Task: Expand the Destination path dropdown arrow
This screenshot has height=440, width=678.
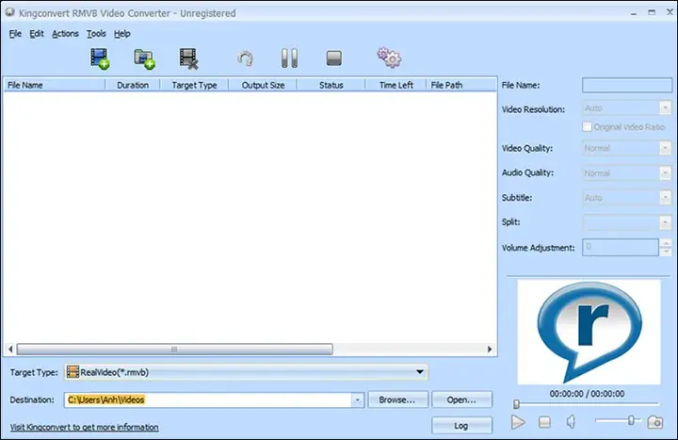Action: [357, 399]
